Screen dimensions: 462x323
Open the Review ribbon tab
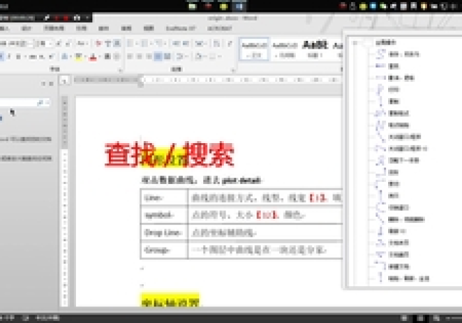(126, 28)
